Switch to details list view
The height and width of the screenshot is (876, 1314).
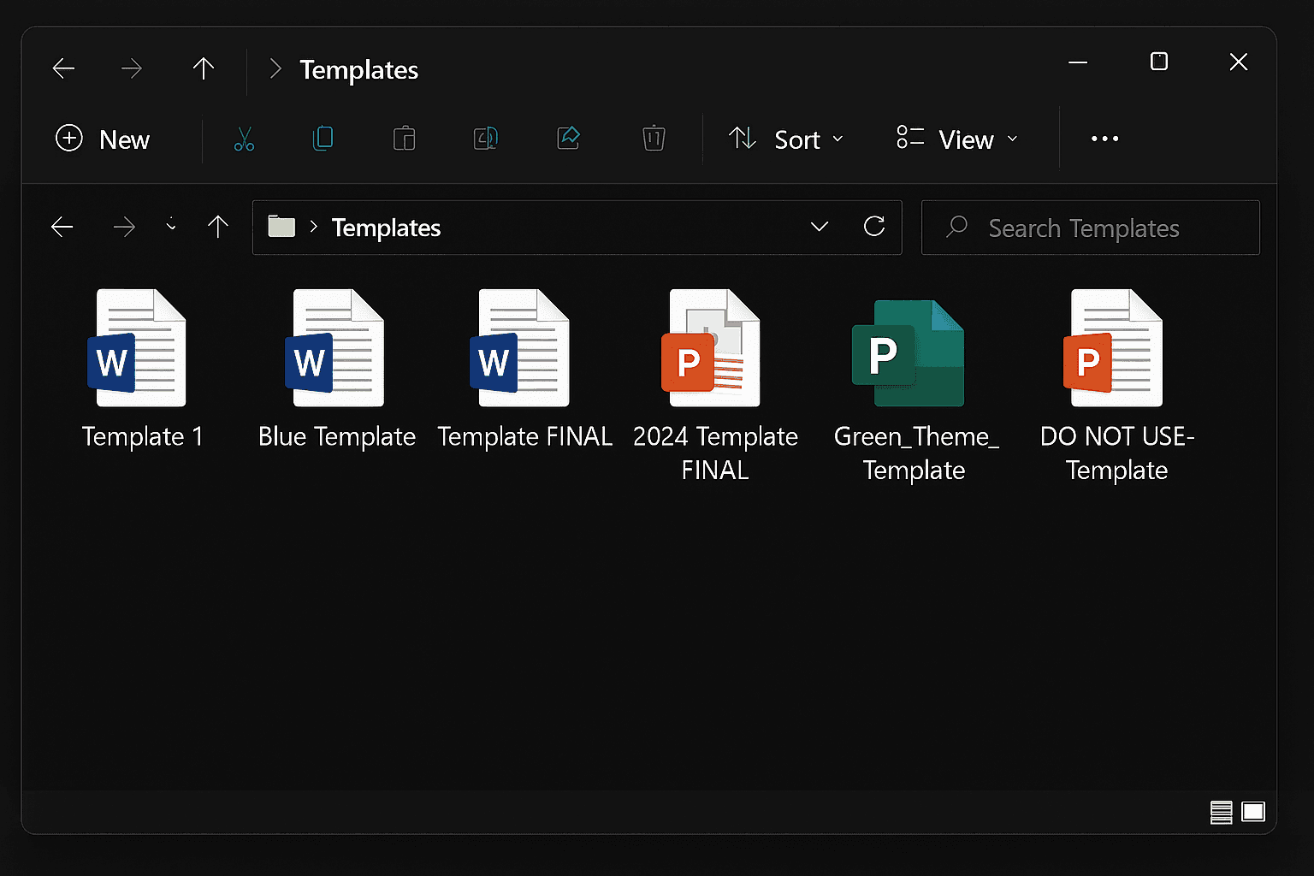tap(1222, 812)
